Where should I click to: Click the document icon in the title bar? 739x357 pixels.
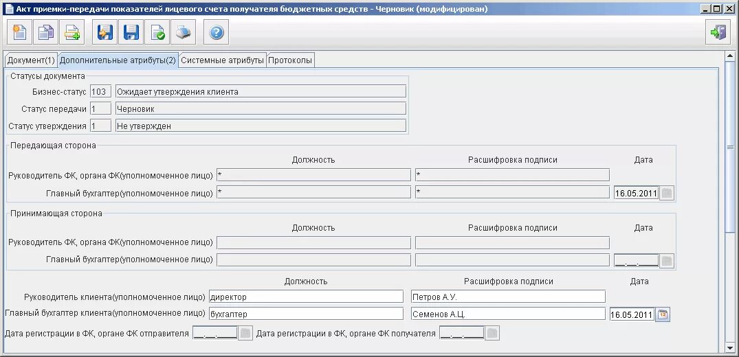click(9, 9)
